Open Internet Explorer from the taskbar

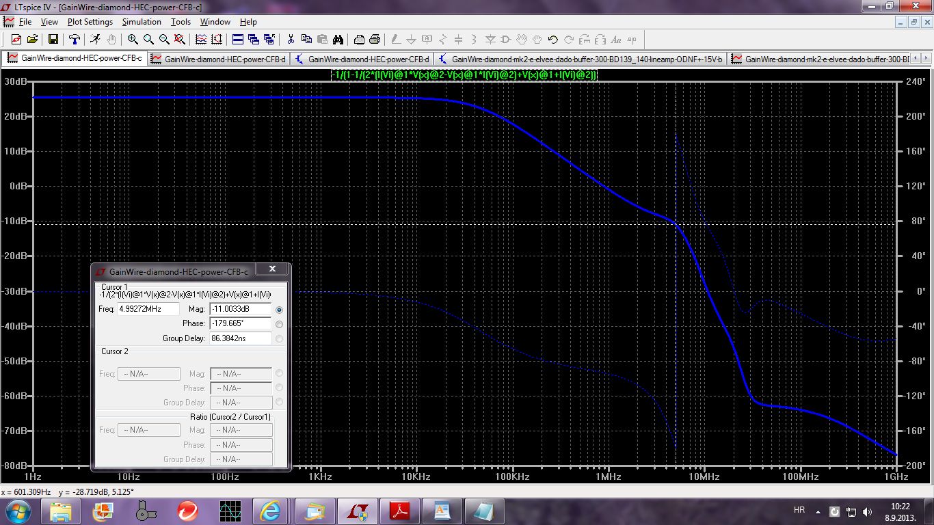(270, 511)
